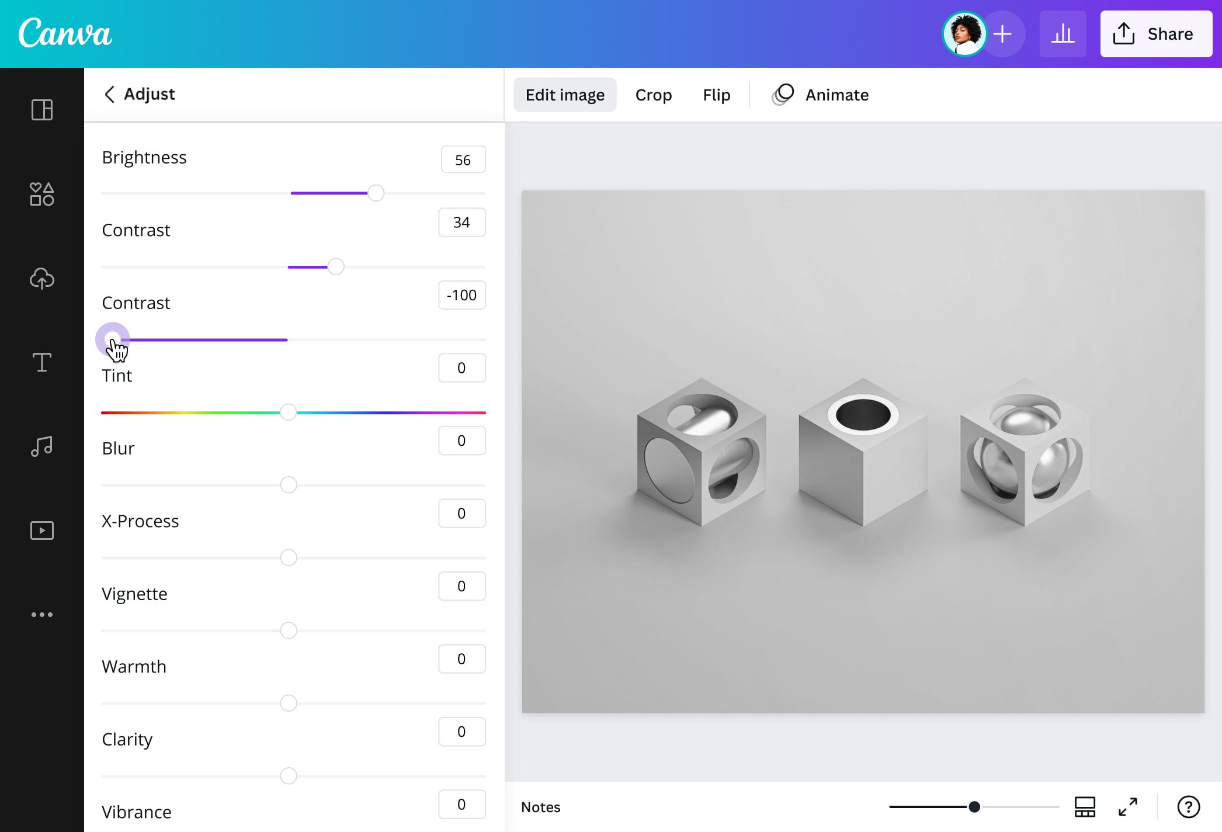Open the Videos panel

pos(41,531)
